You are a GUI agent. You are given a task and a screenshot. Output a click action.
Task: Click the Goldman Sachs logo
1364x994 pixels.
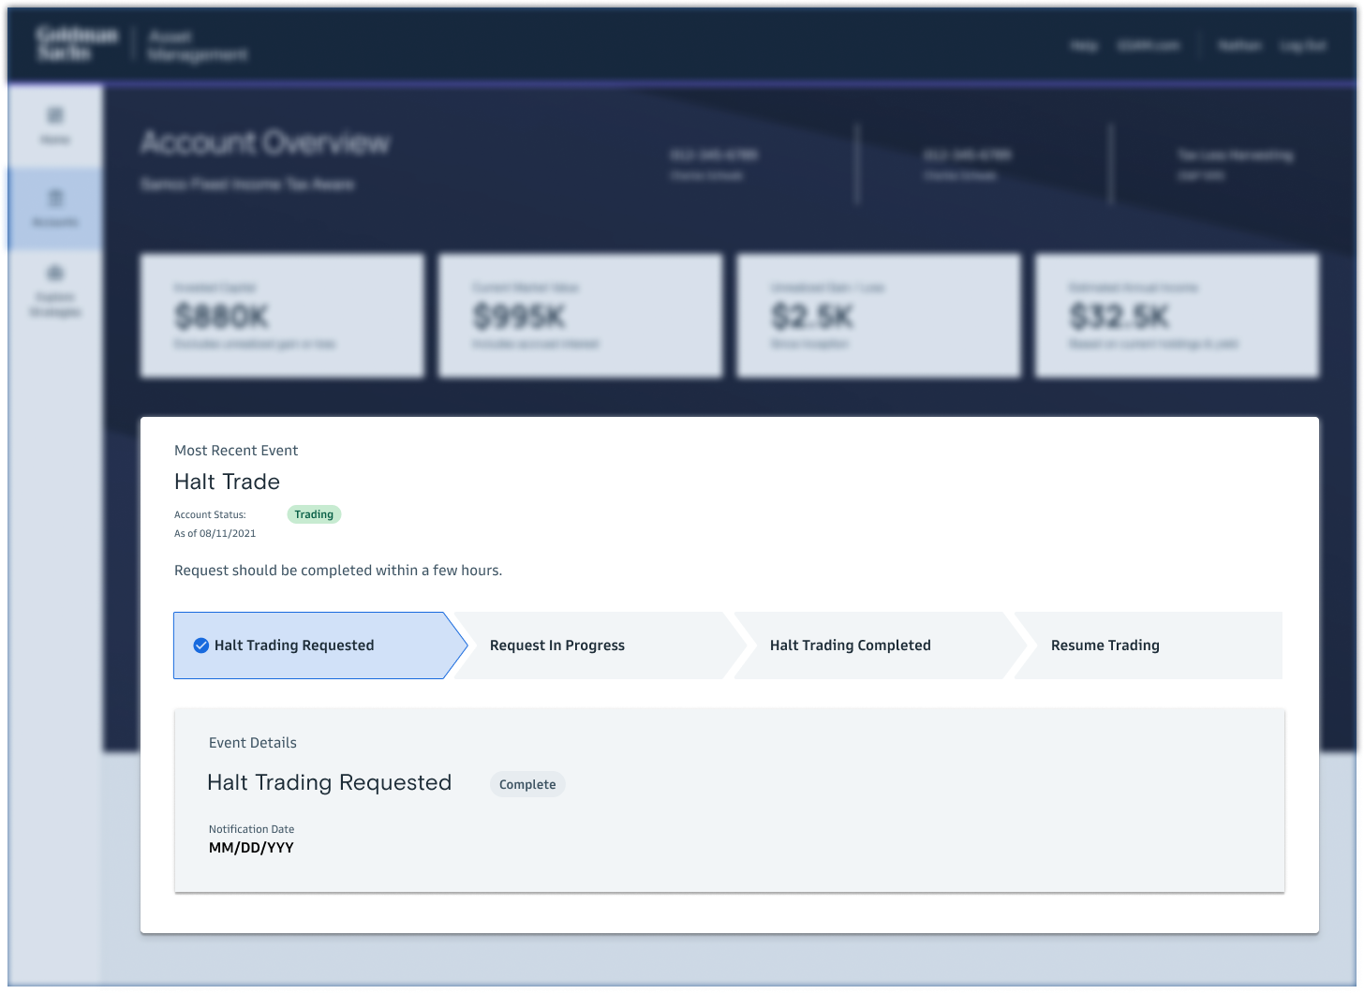click(x=77, y=45)
